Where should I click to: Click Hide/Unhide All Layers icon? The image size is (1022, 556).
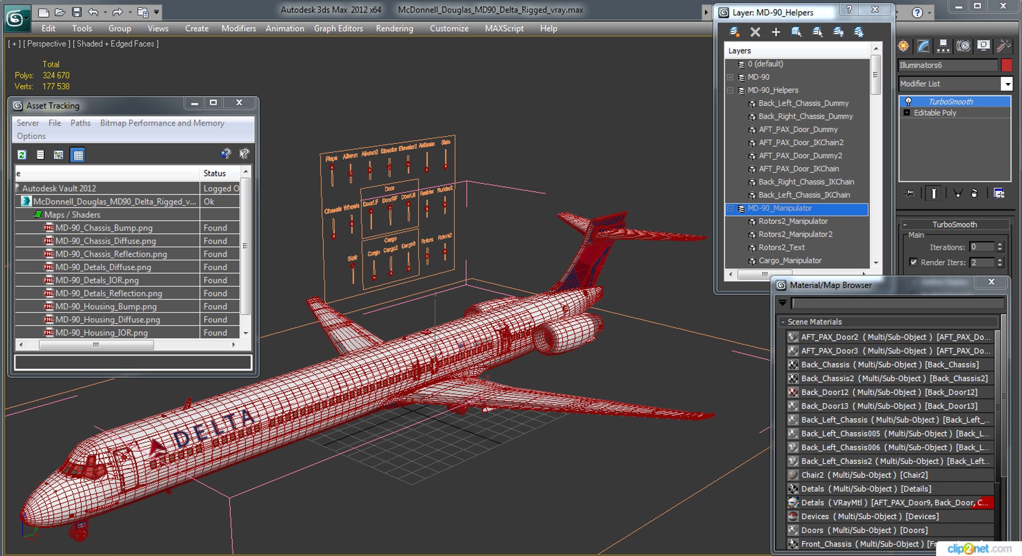[838, 32]
